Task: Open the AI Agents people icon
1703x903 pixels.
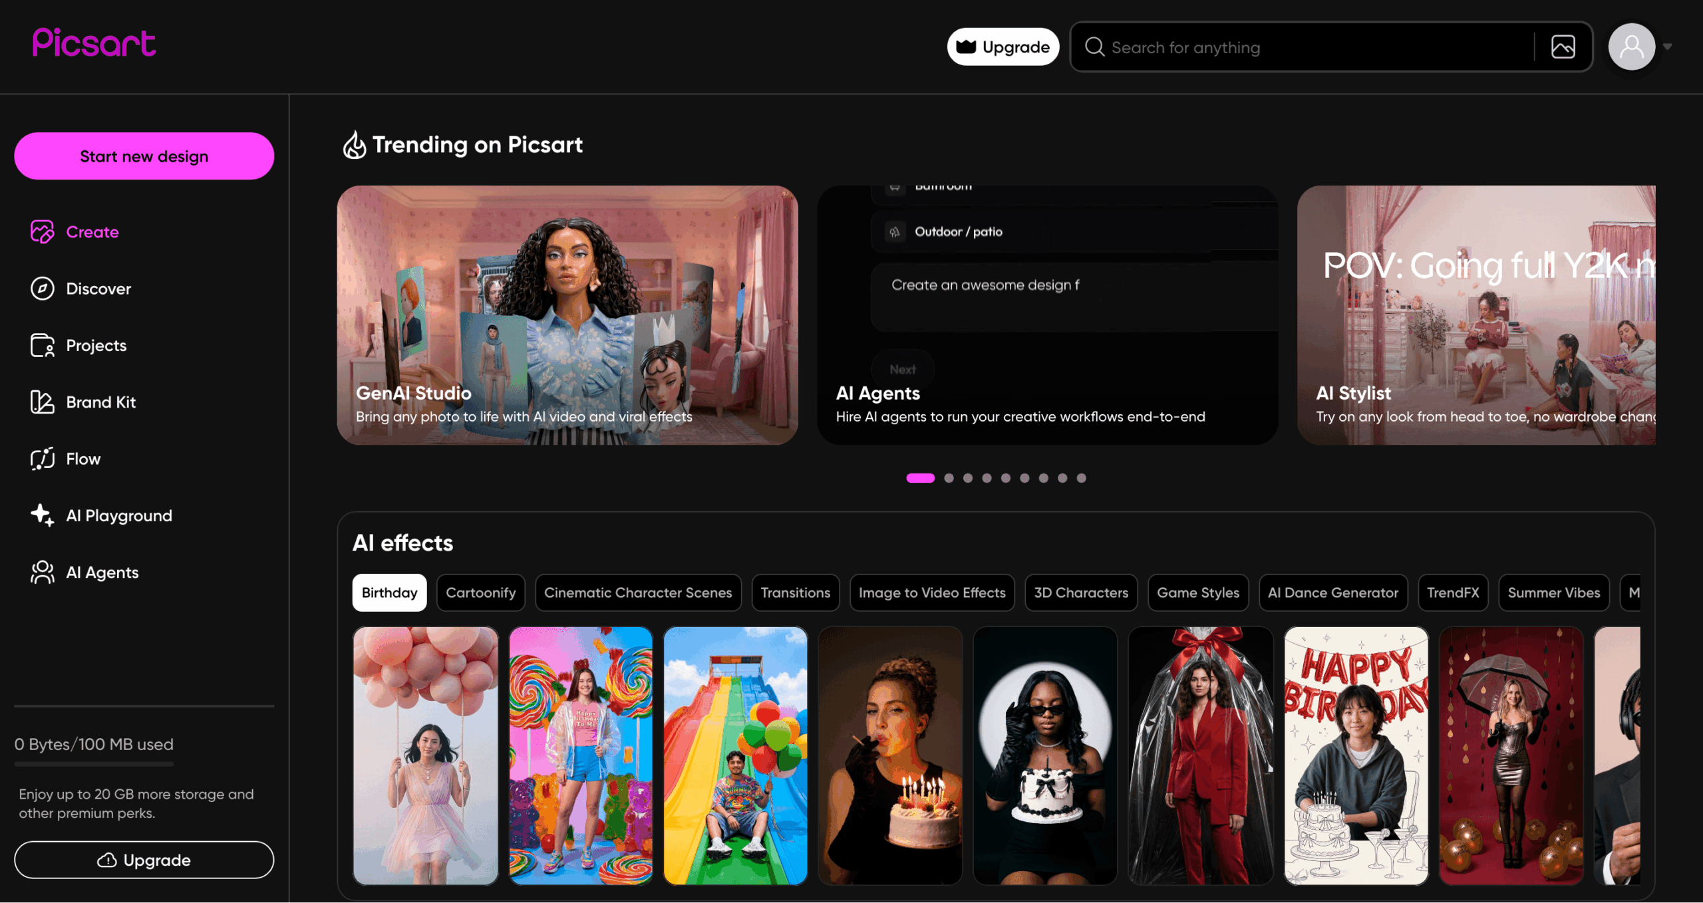Action: 42,573
